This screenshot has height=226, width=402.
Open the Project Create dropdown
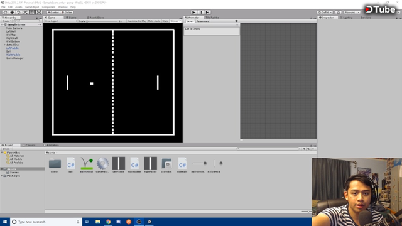[7, 149]
